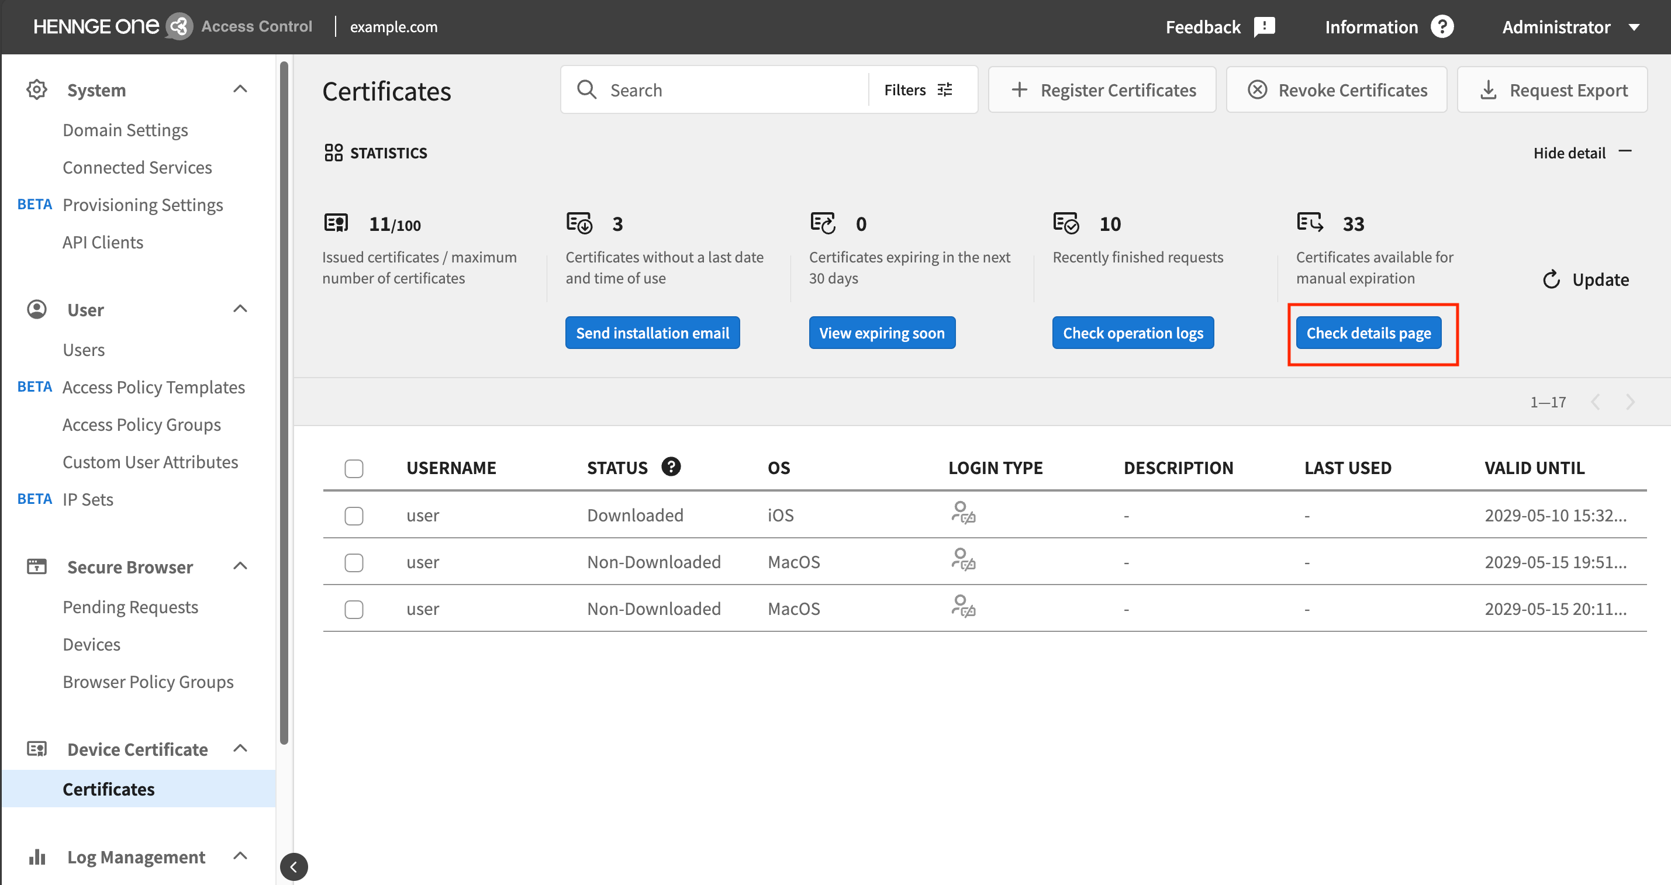
Task: Click the Statistics grid icon
Action: (x=333, y=153)
